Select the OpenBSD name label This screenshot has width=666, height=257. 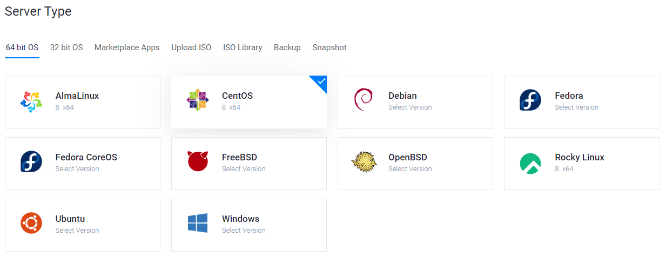coord(408,158)
